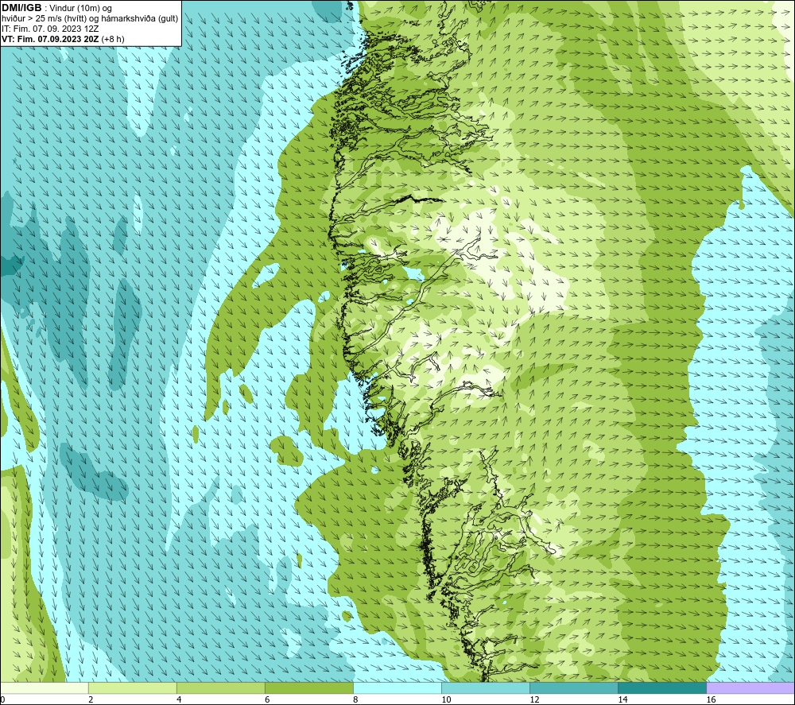795x705 pixels.
Task: Click the '(+8 h)' forecast offset text
Action: click(x=113, y=39)
